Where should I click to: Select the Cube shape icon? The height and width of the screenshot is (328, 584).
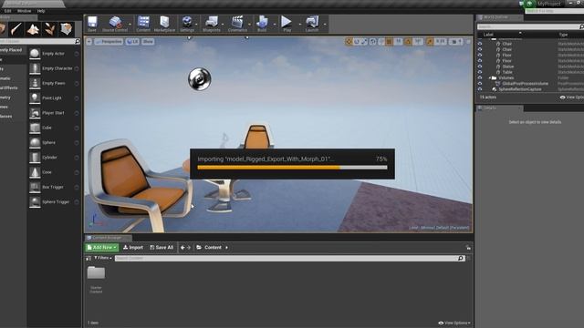pos(35,128)
